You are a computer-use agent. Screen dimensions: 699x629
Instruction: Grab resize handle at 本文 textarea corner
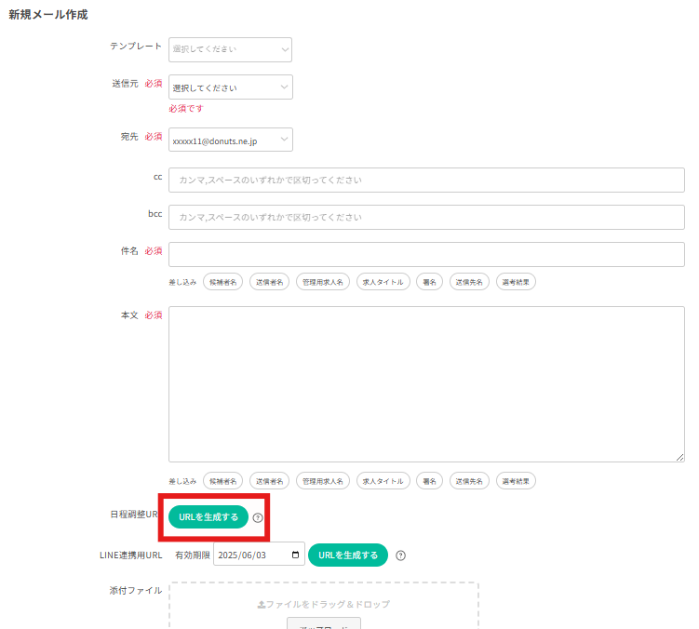[x=679, y=457]
